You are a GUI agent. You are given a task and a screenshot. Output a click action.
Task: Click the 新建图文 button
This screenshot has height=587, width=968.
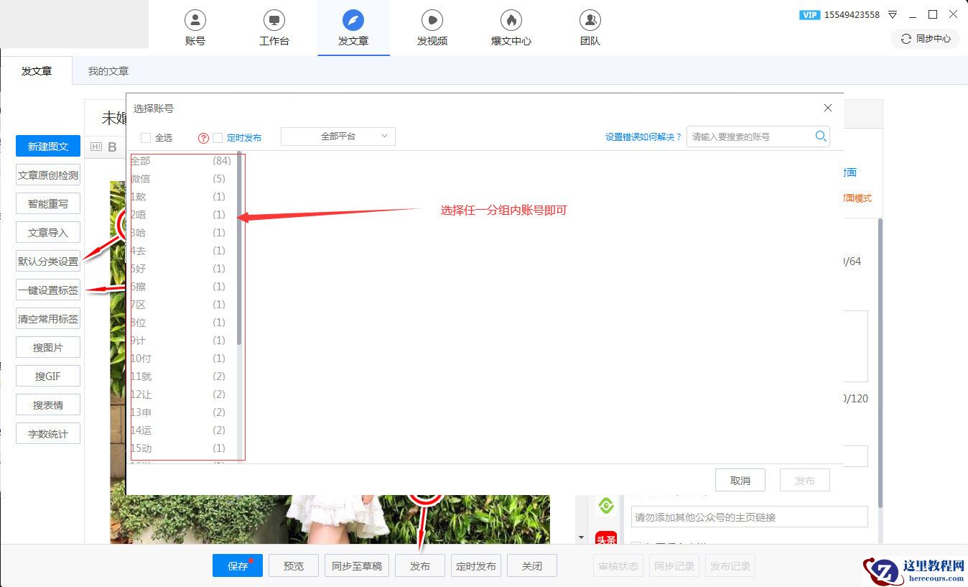[48, 146]
